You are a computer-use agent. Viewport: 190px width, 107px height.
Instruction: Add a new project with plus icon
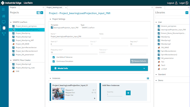tap(42, 12)
